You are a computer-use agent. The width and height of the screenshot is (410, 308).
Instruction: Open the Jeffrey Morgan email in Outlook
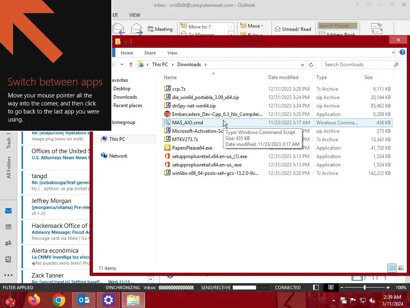56,207
